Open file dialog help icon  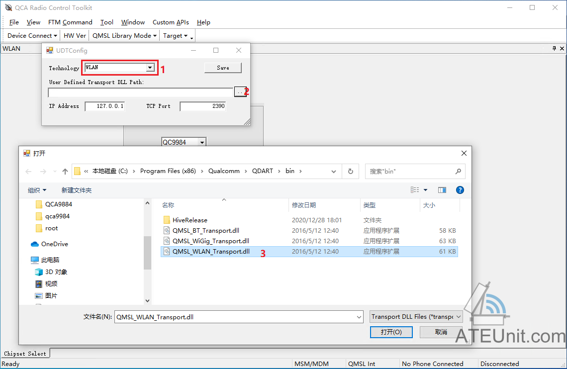coord(460,190)
